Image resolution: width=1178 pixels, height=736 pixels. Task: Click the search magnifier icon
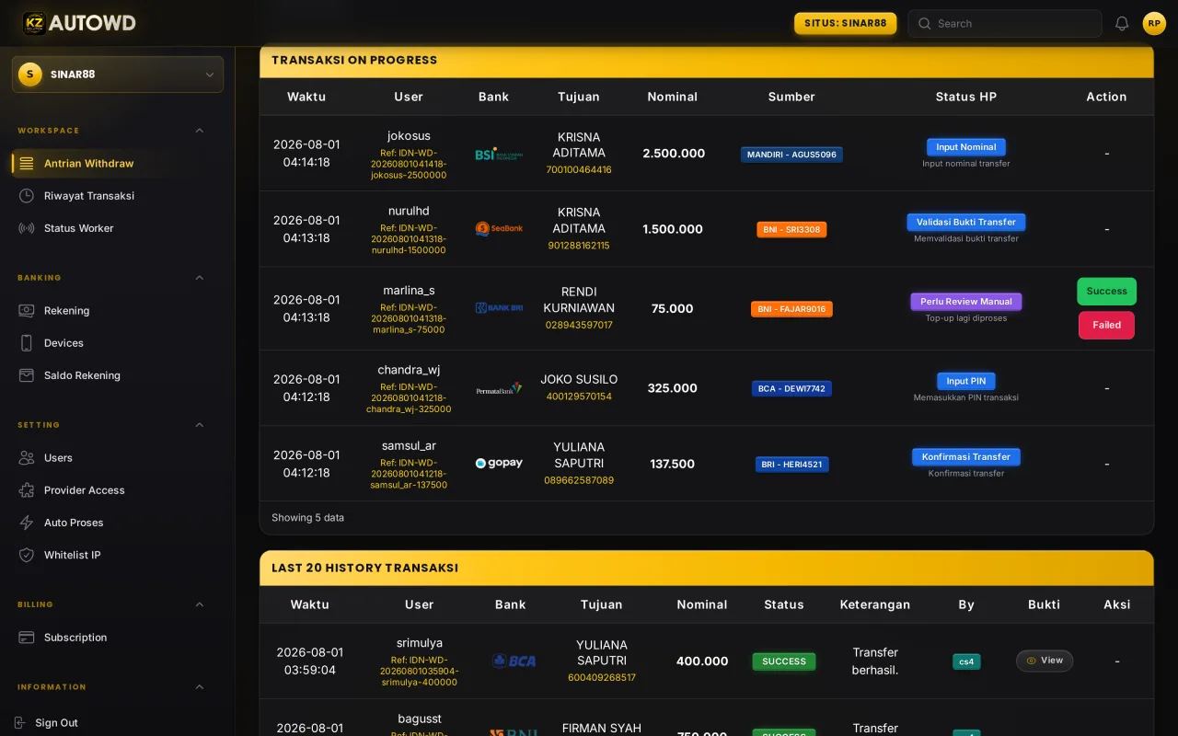[x=924, y=24]
